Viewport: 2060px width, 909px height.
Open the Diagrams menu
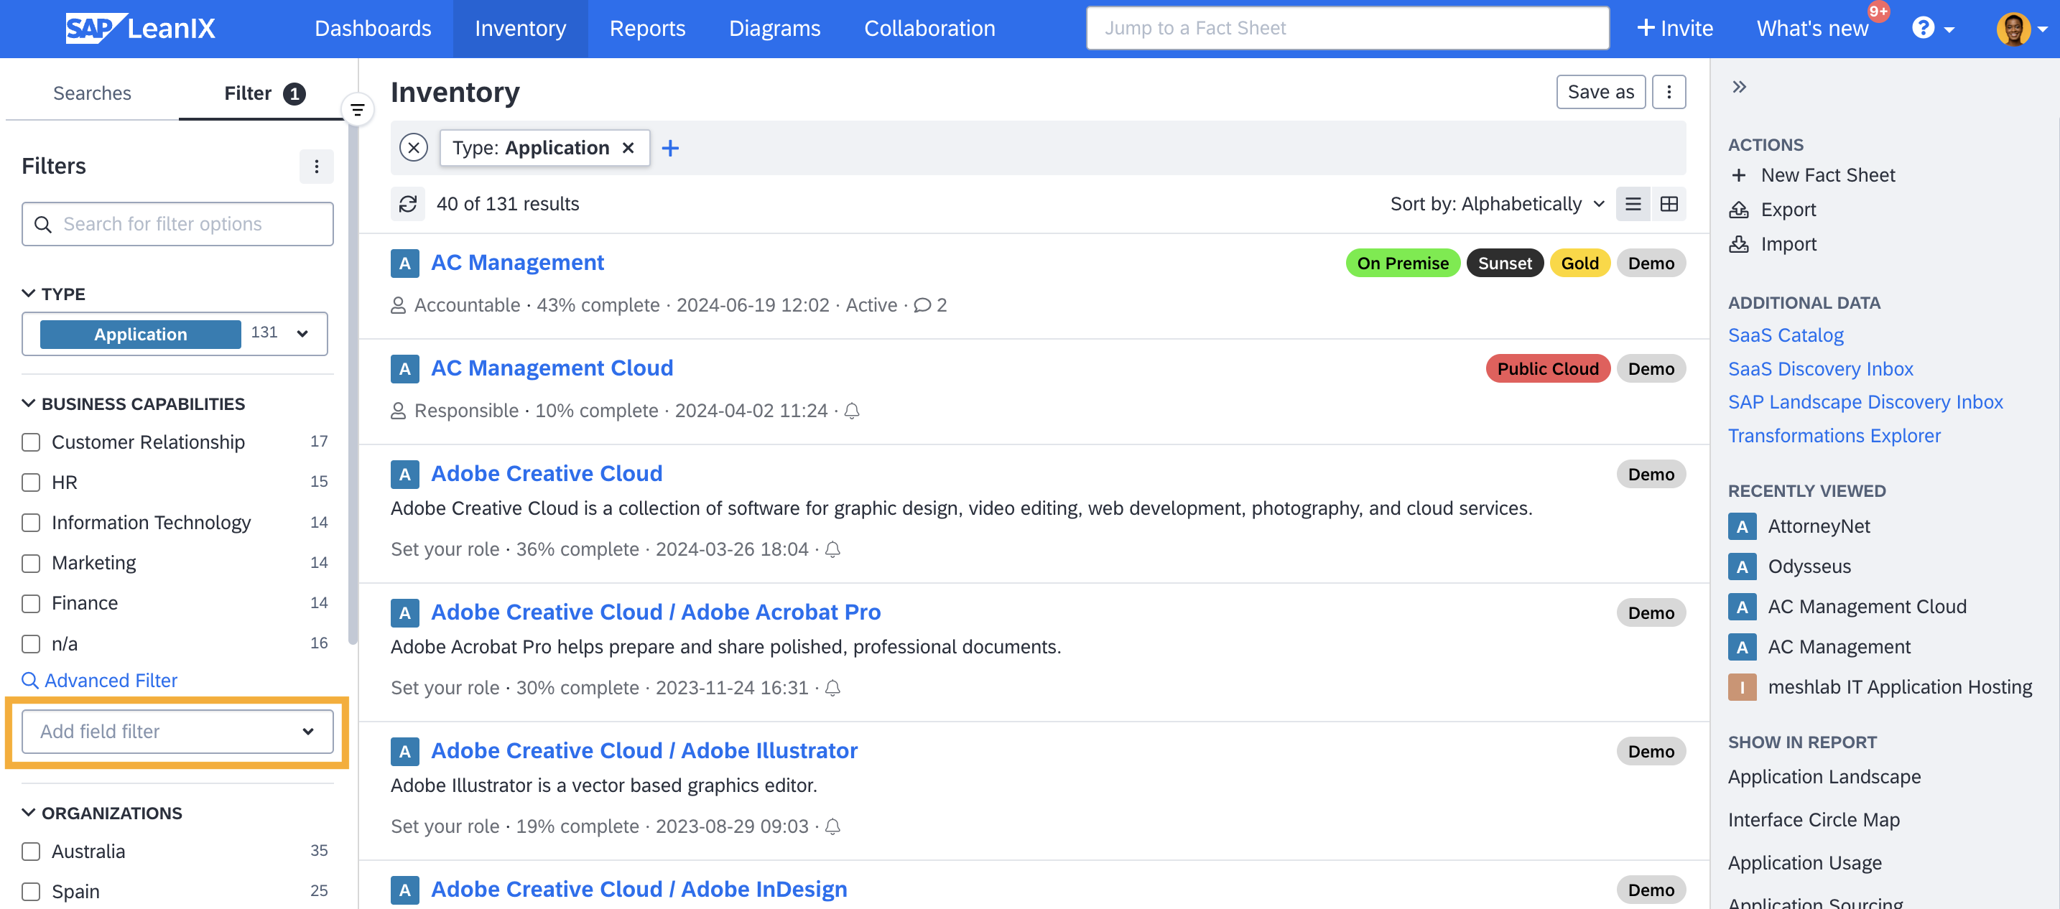[774, 29]
